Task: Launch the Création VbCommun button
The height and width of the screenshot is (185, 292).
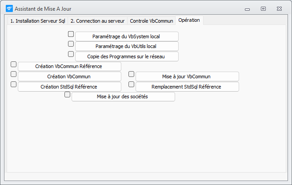Action: (x=69, y=76)
